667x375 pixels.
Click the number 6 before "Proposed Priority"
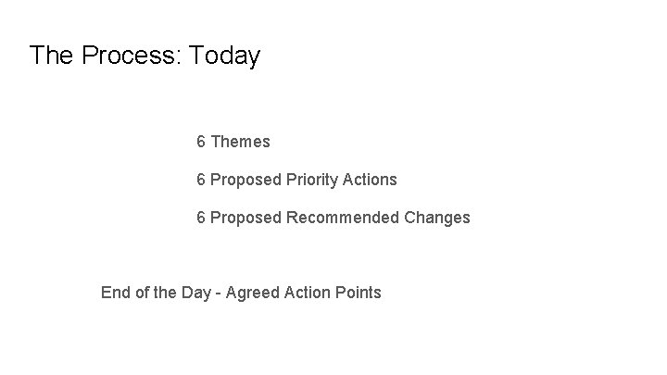point(201,180)
